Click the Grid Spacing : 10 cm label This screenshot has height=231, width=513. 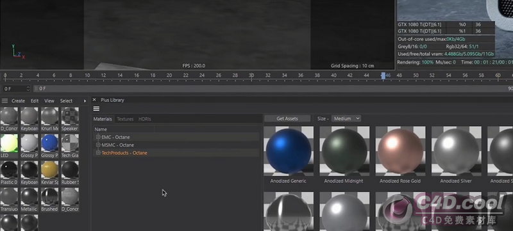(x=352, y=66)
